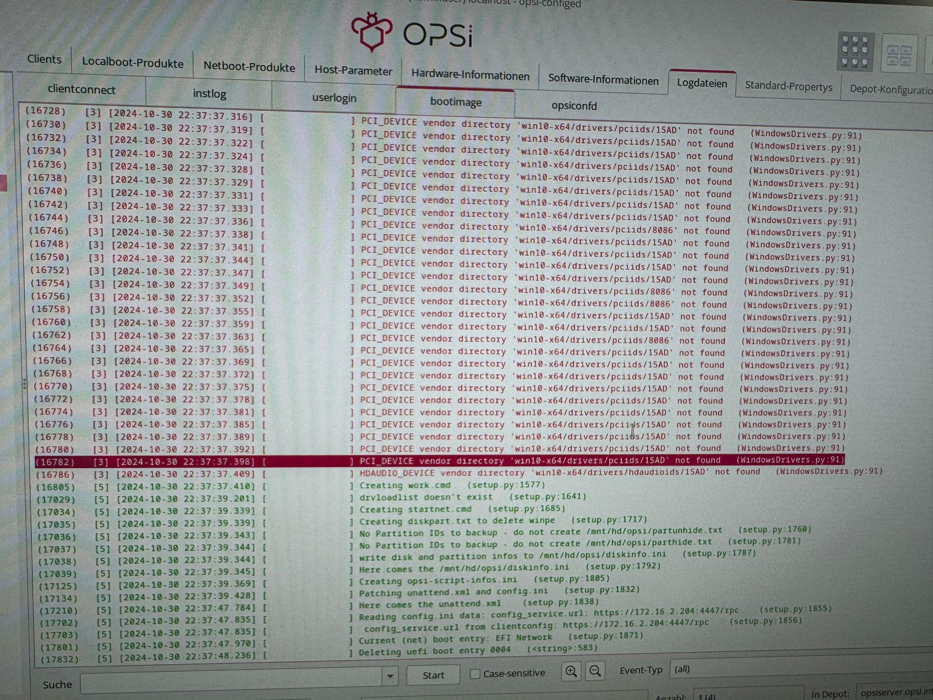Show the userlogin log
The height and width of the screenshot is (700, 933).
(x=334, y=98)
